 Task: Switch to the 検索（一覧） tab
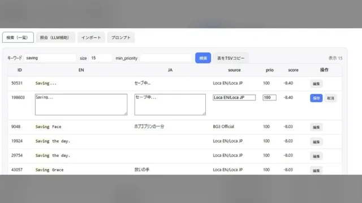coord(18,38)
